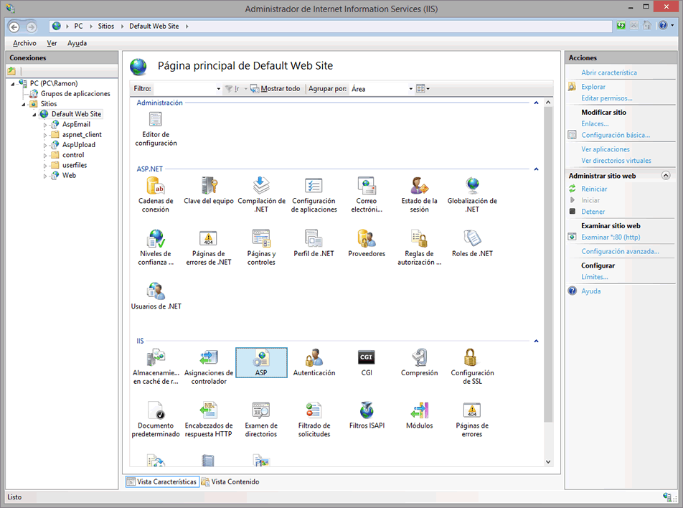The width and height of the screenshot is (683, 508).
Task: Open the Ayuda menu
Action: click(x=77, y=43)
